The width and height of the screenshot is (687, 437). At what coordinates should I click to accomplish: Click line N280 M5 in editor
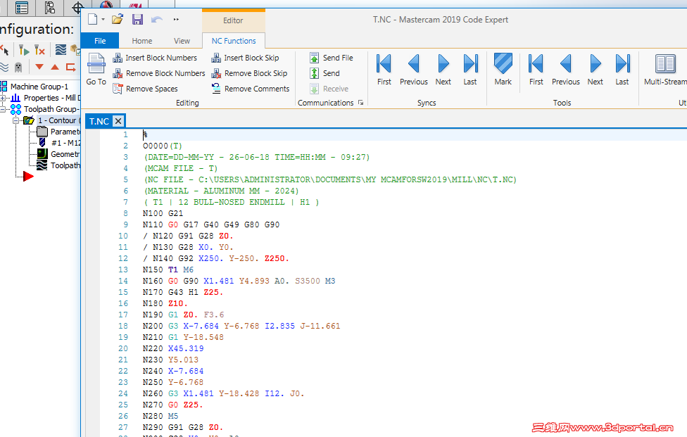(160, 416)
